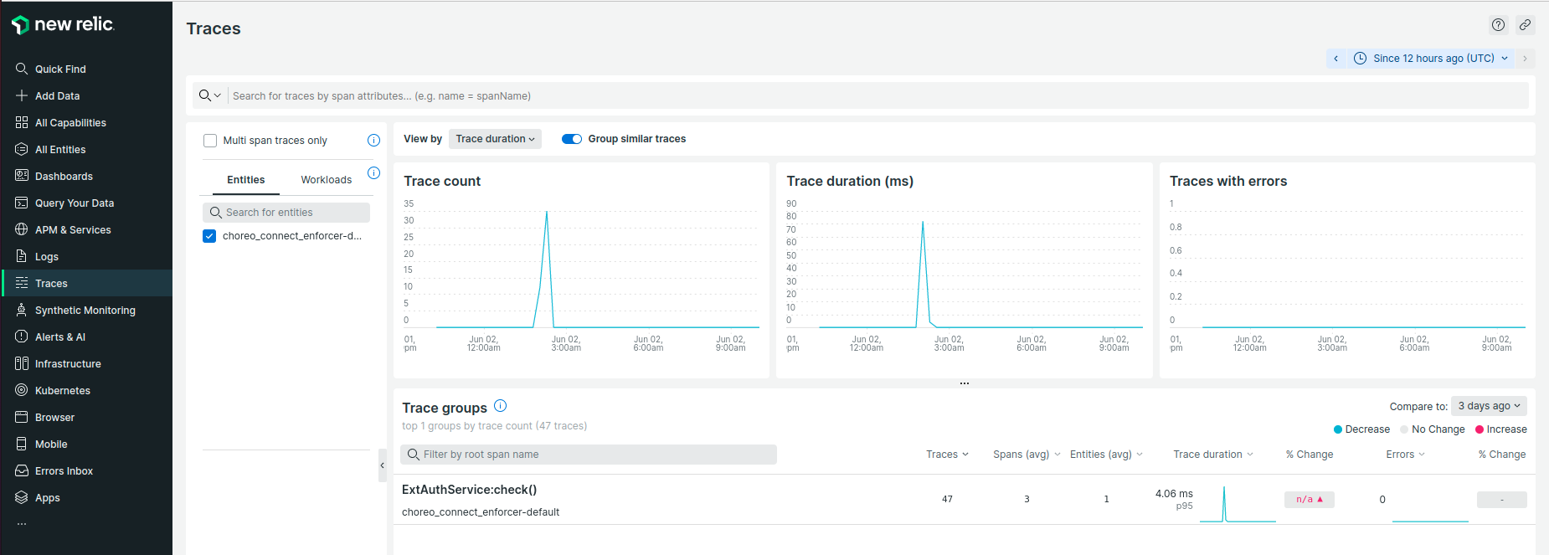The image size is (1549, 555).
Task: Open the Dashboards icon
Action: 22,176
